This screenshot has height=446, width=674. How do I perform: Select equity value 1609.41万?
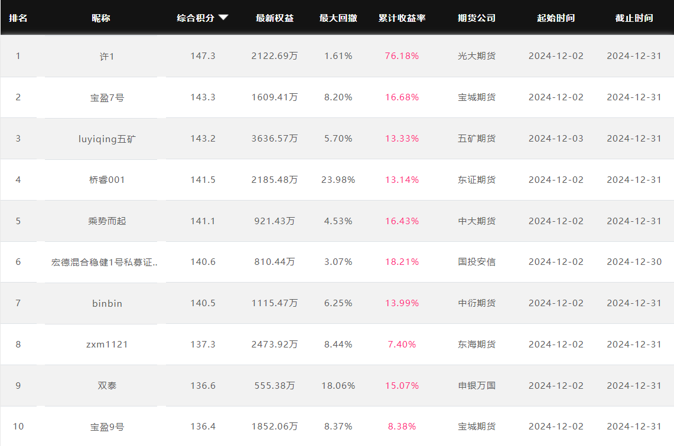coord(275,97)
